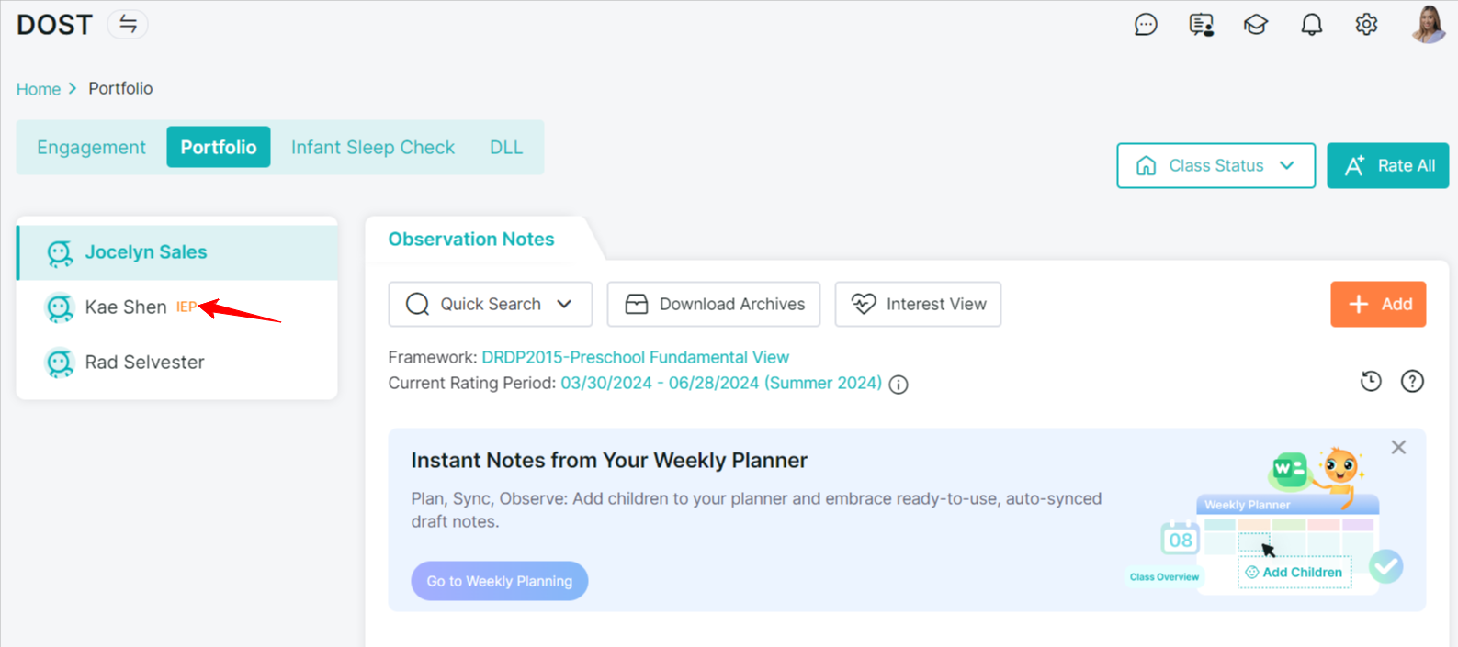Click the graduation cap learning icon
The height and width of the screenshot is (647, 1458).
1256,25
